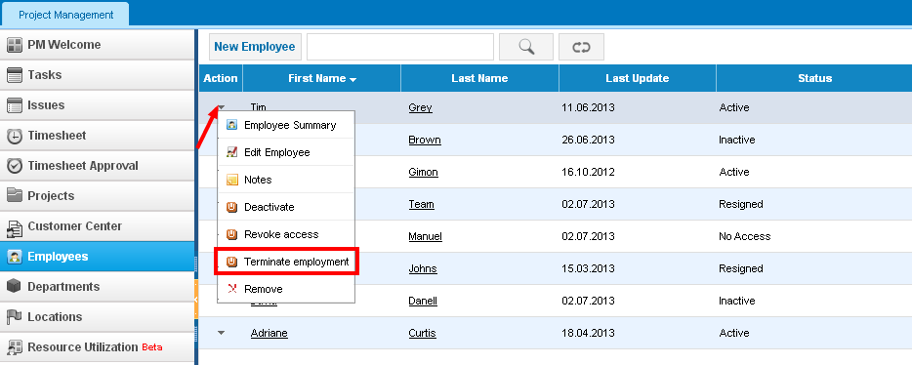Click the Resource Utilization icon
Image resolution: width=912 pixels, height=365 pixels.
click(x=15, y=347)
